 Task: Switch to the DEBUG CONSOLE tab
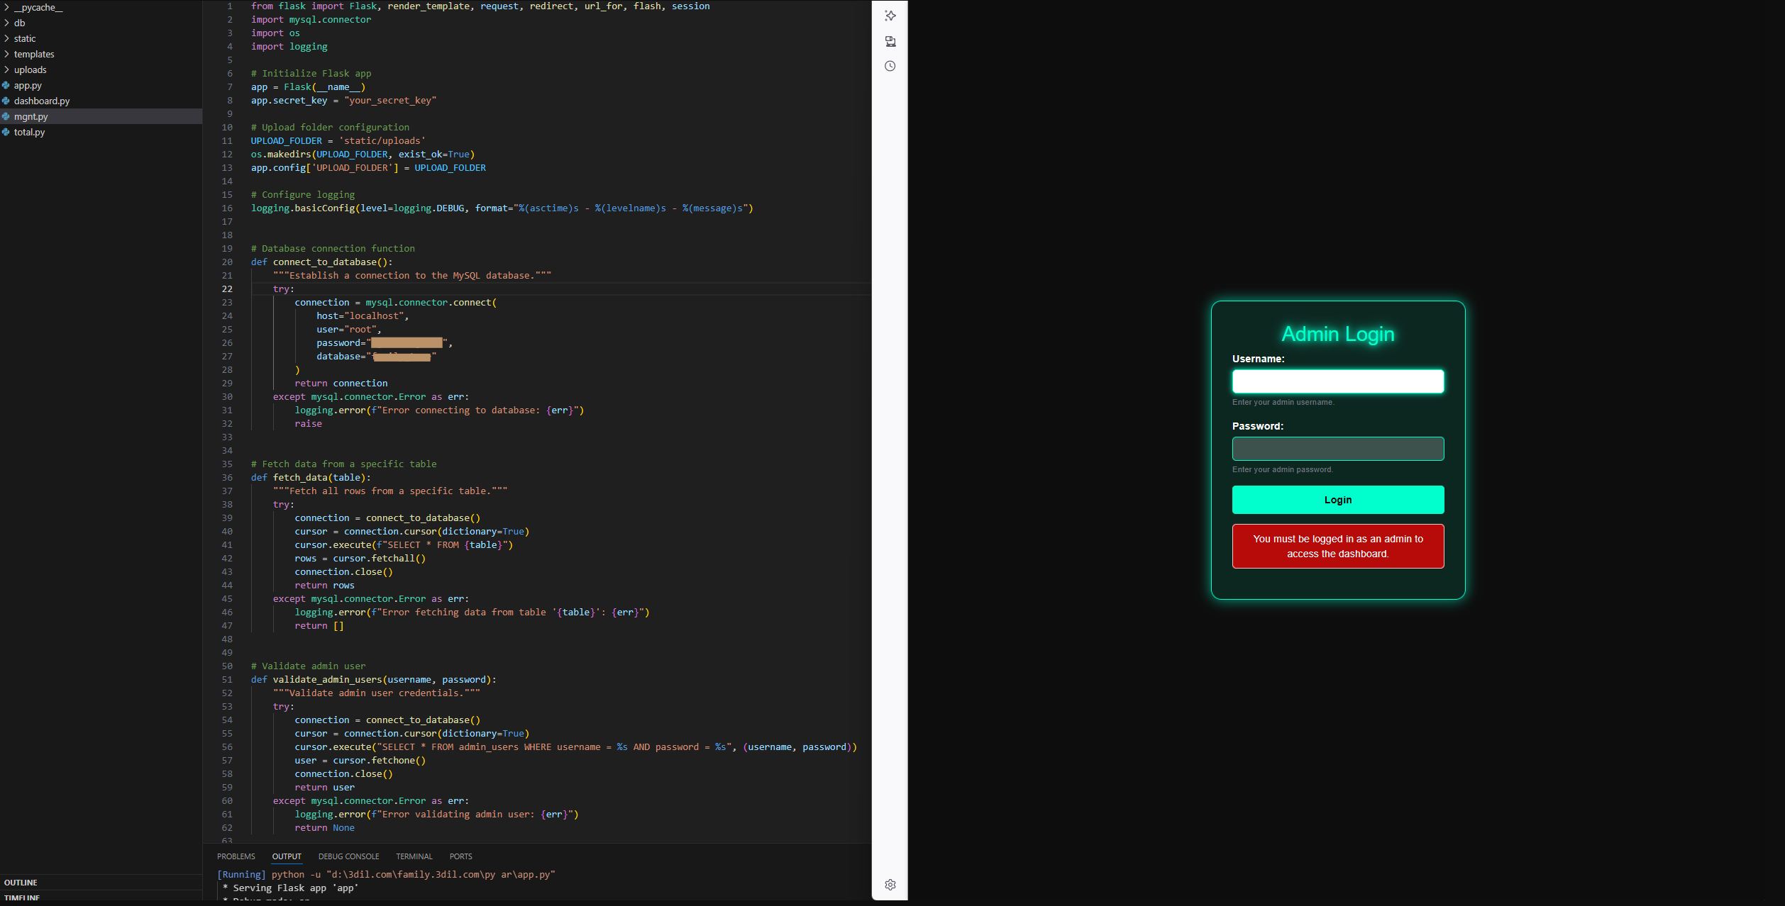(348, 856)
